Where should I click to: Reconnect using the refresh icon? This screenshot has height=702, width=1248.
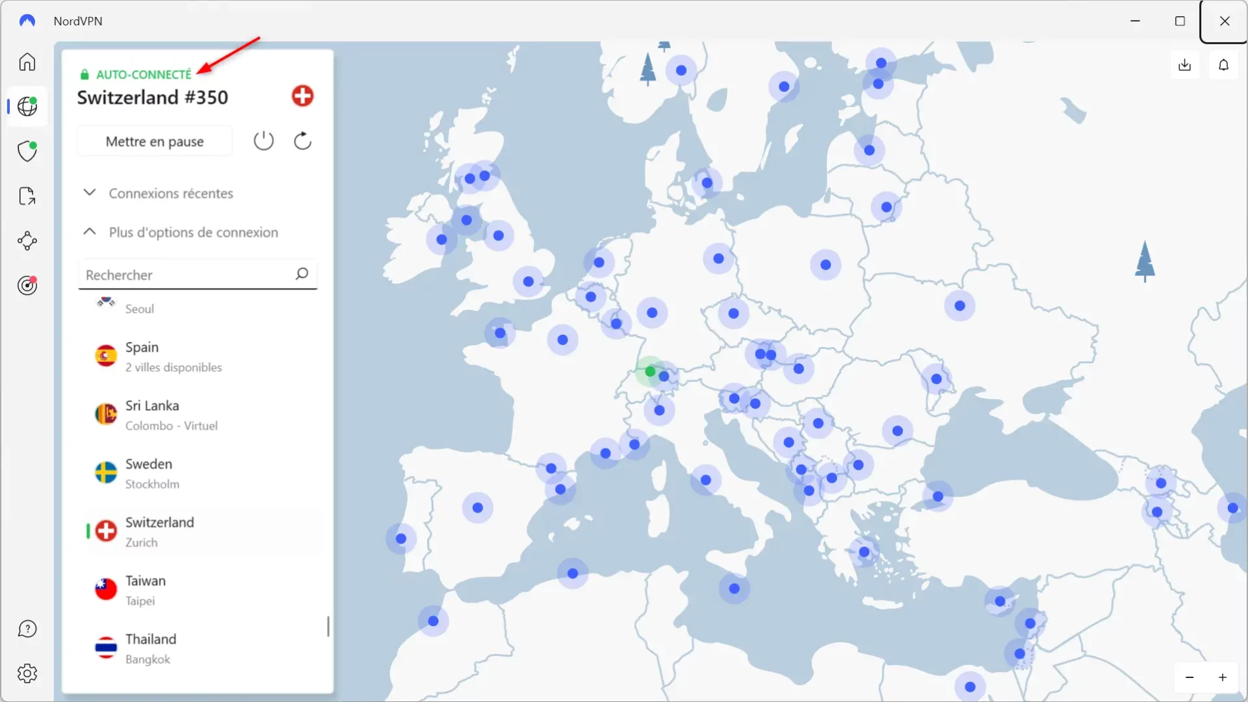(x=302, y=140)
